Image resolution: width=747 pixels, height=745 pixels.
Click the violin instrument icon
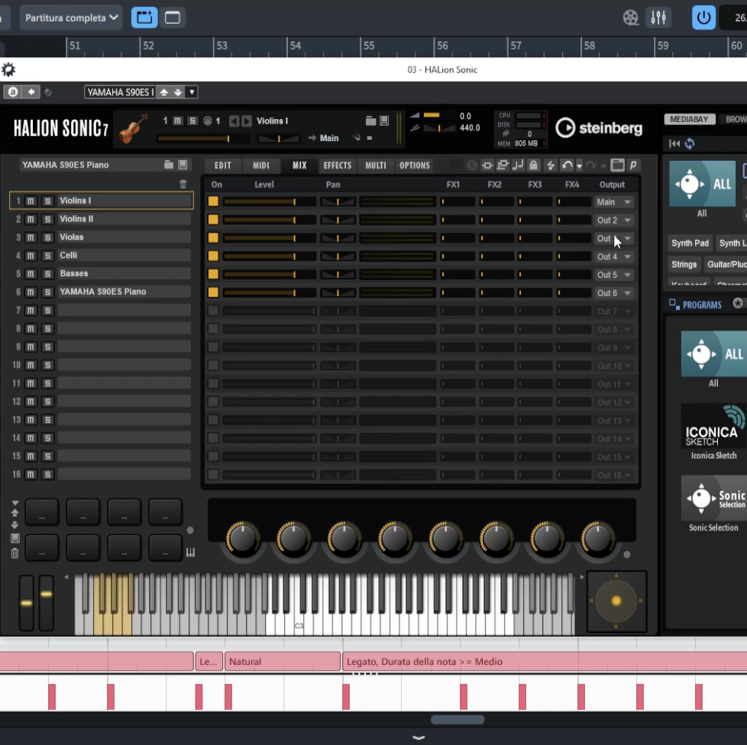coord(134,127)
